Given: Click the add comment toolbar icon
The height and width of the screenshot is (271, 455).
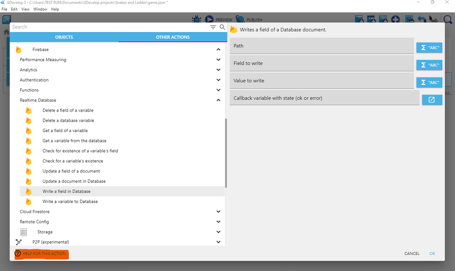Looking at the screenshot, I should [383, 19].
